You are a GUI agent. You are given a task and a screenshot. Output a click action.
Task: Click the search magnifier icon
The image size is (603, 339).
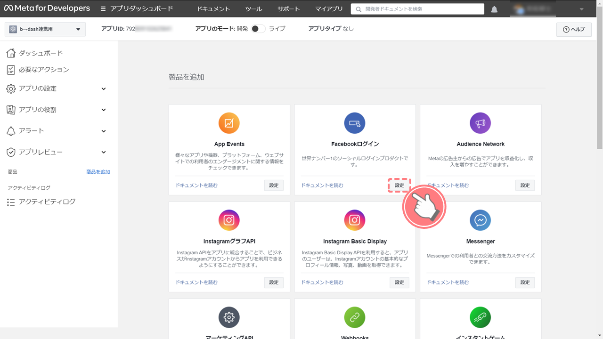359,9
